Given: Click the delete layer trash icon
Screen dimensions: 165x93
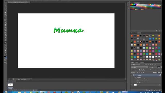Looking at the screenshot, I should tap(159, 90).
